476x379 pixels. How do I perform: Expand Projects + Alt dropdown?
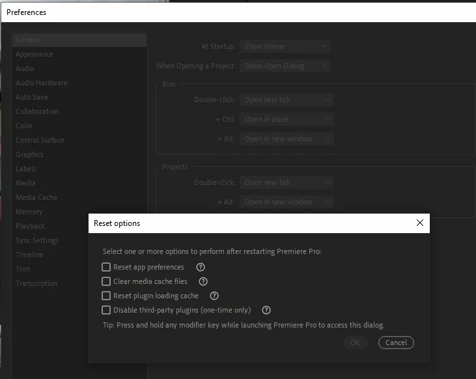pyautogui.click(x=287, y=202)
